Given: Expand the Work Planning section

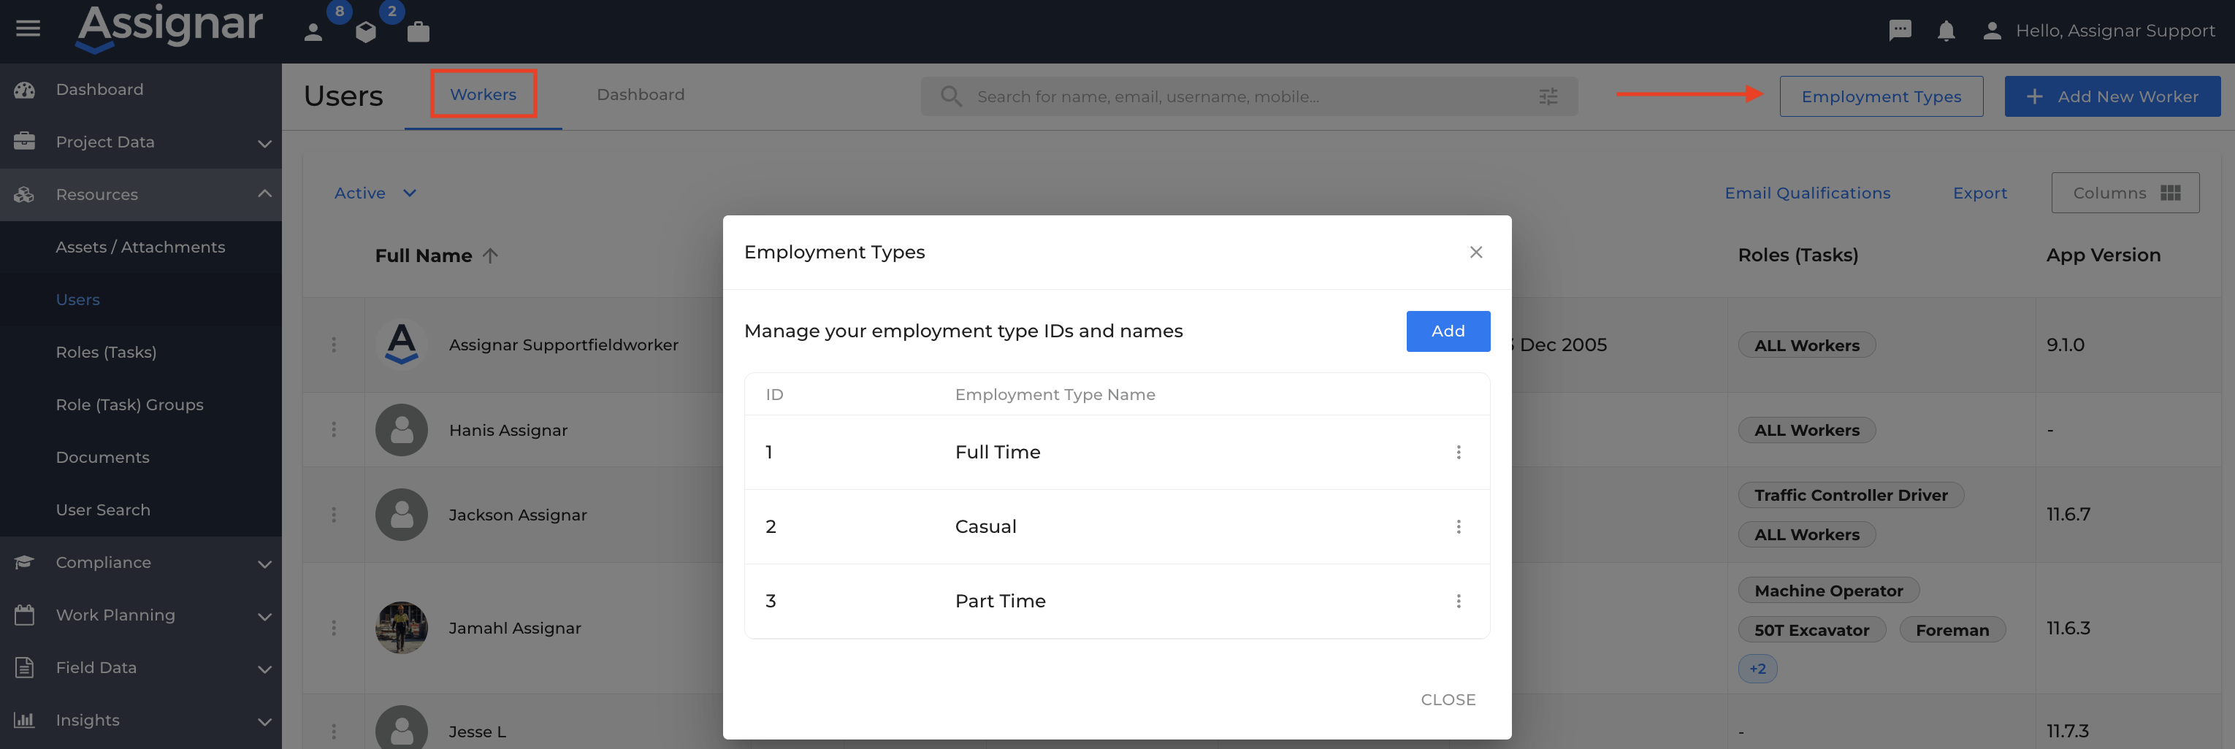Looking at the screenshot, I should tap(264, 616).
